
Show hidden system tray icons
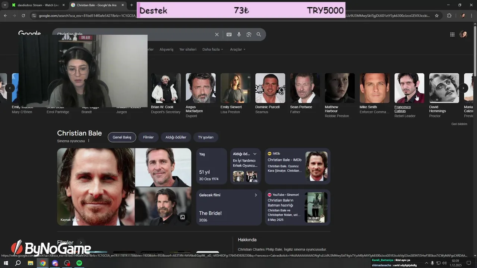click(x=427, y=263)
